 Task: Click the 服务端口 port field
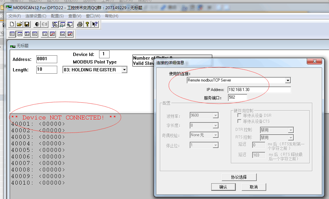(237, 98)
